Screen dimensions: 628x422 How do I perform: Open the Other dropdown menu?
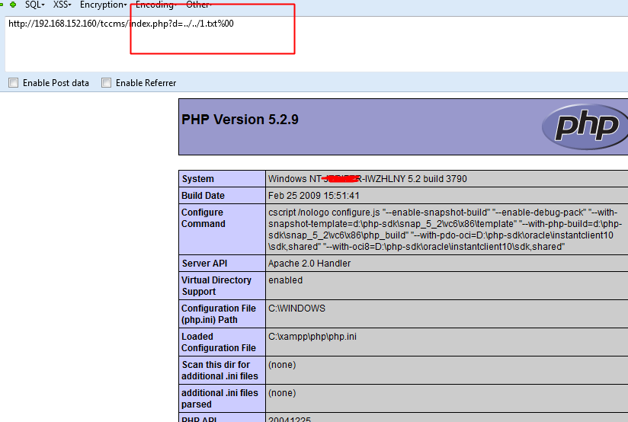point(199,5)
